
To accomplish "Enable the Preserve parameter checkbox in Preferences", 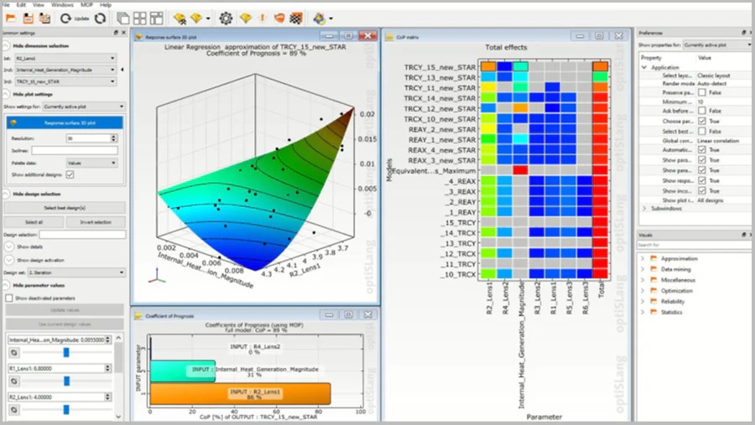I will coord(703,91).
